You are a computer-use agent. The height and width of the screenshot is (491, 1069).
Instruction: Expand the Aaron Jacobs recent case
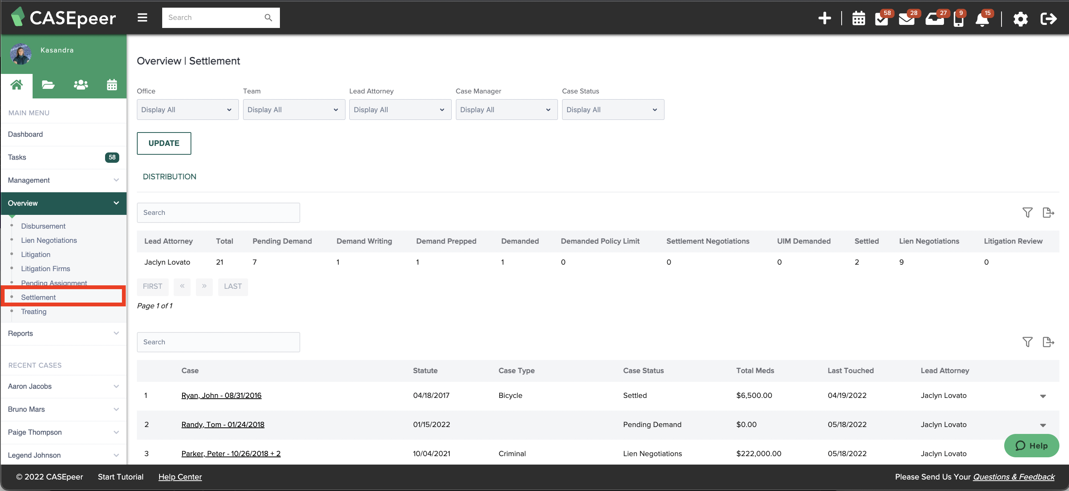pyautogui.click(x=116, y=386)
